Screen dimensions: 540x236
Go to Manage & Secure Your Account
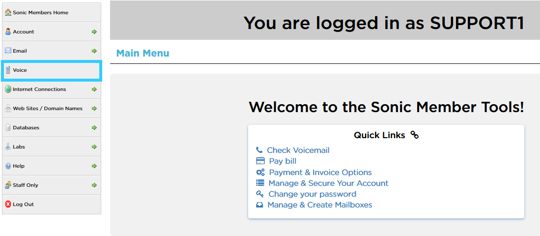click(x=328, y=183)
